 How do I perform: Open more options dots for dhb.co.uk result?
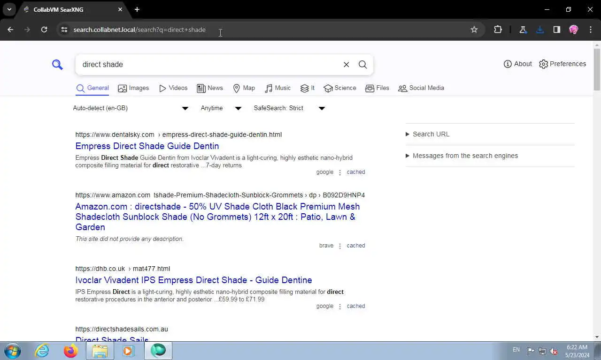(340, 307)
